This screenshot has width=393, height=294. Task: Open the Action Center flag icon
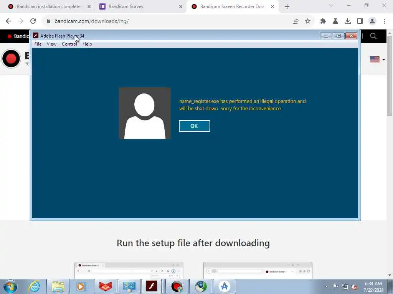335,287
